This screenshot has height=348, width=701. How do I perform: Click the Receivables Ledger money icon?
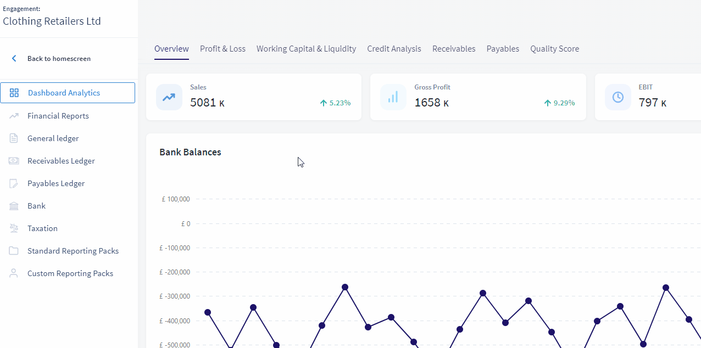tap(14, 161)
